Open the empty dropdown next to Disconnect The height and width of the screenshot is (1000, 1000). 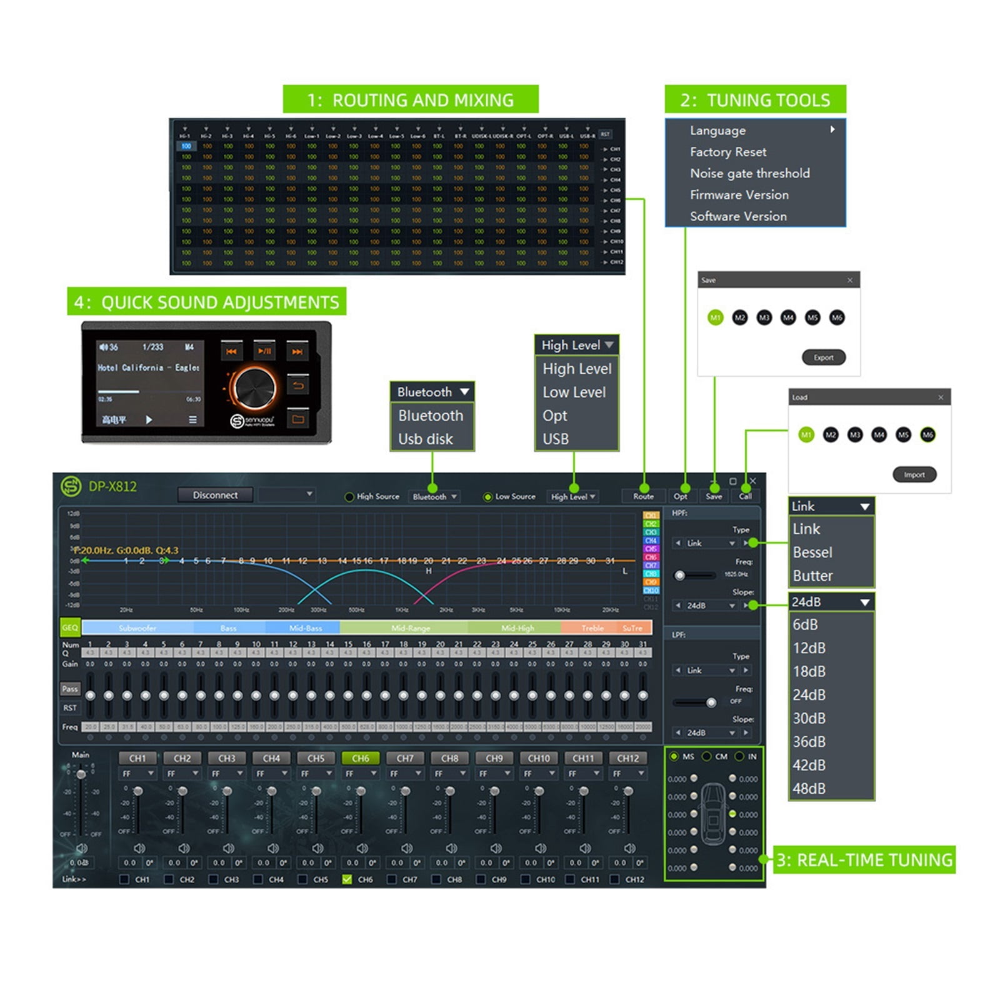(287, 494)
